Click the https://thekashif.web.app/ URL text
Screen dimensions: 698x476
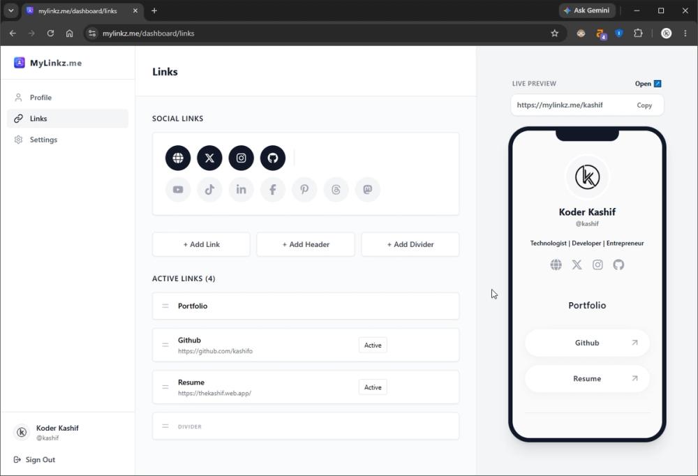(214, 393)
